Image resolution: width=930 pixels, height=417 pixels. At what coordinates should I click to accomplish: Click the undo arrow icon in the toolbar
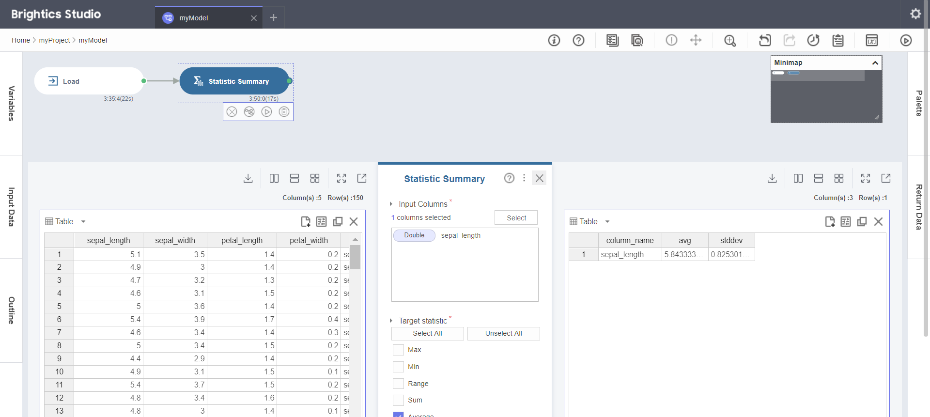tap(765, 40)
